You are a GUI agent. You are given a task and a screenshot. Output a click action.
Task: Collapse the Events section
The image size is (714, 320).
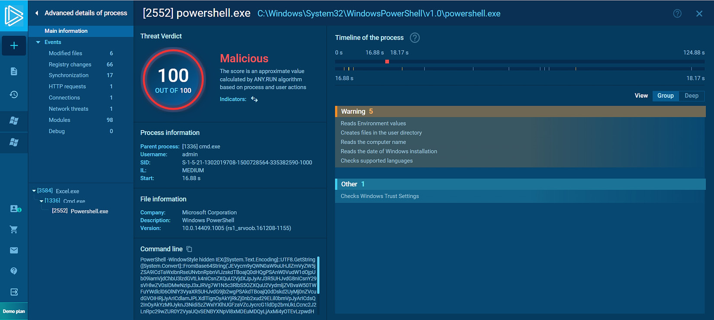(x=38, y=42)
